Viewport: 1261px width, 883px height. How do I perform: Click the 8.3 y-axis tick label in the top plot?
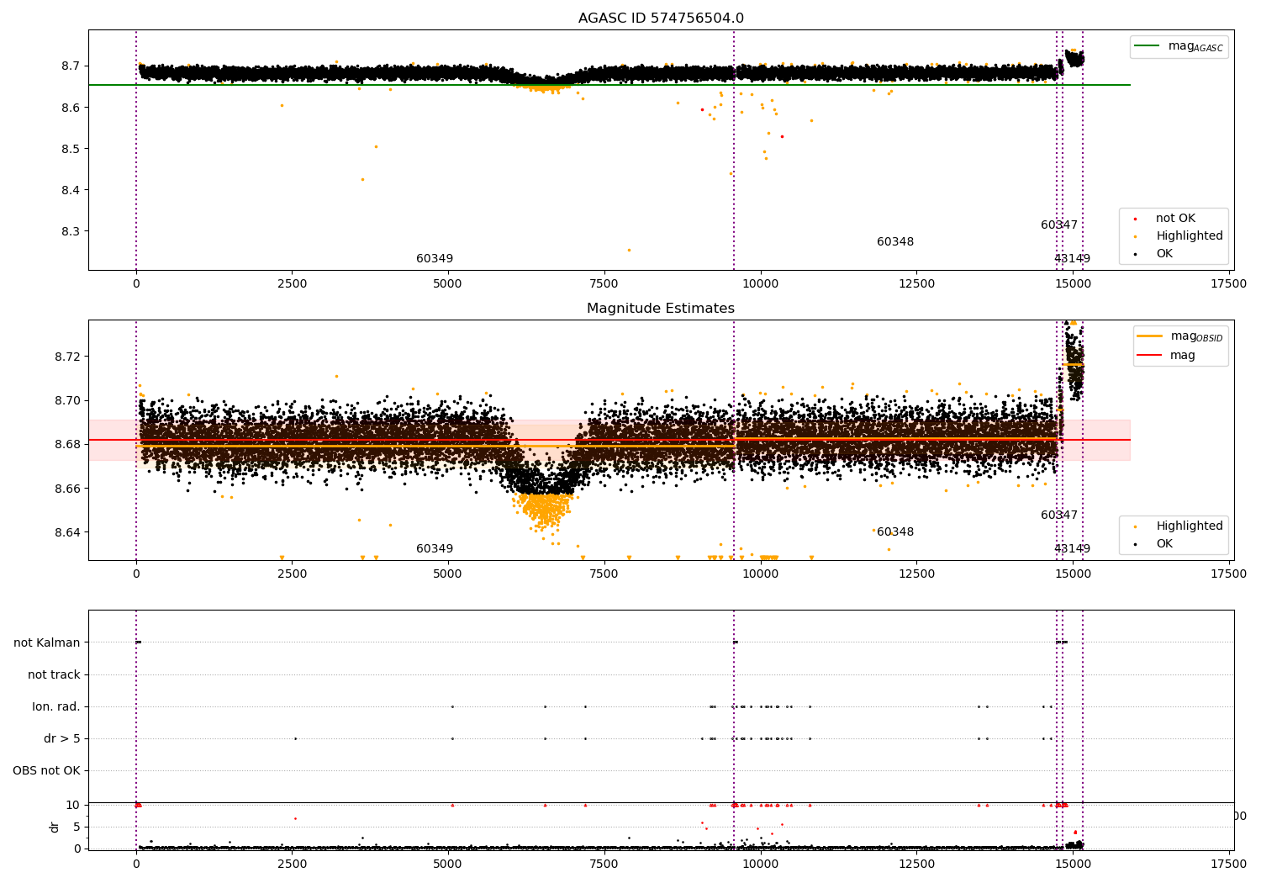point(71,231)
